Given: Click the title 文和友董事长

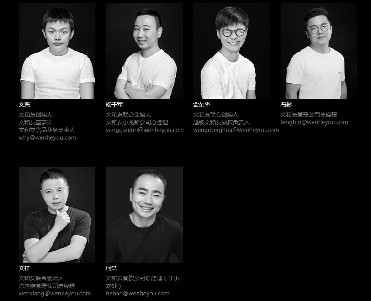Looking at the screenshot, I should 35,122.
